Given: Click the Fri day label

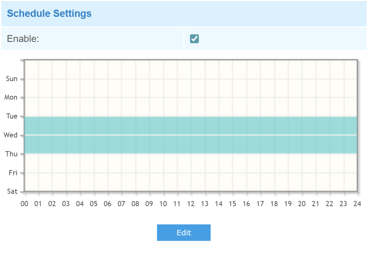Looking at the screenshot, I should click(13, 173).
